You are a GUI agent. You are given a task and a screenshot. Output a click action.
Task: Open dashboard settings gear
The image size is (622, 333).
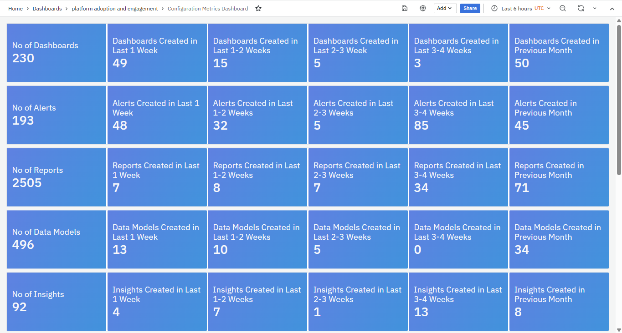tap(423, 8)
